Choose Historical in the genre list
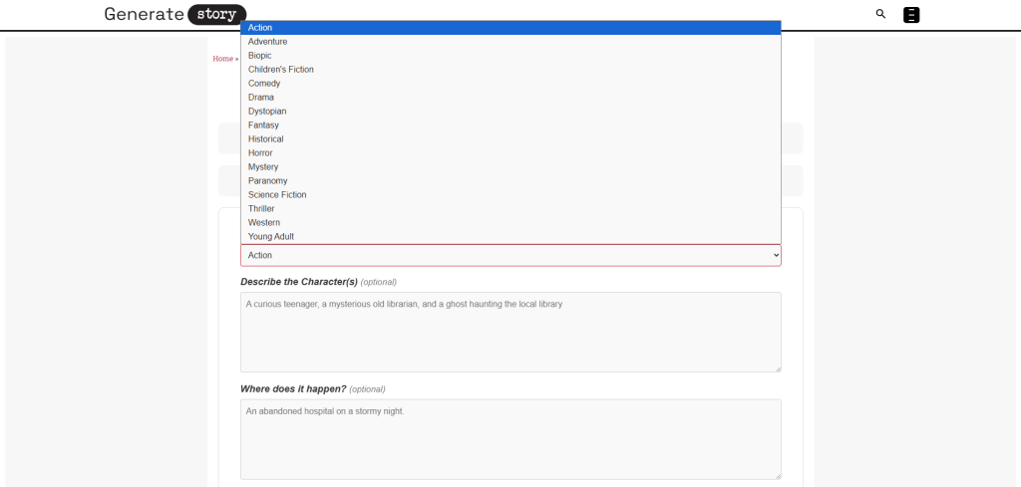Viewport: 1021px width, 487px height. [265, 139]
